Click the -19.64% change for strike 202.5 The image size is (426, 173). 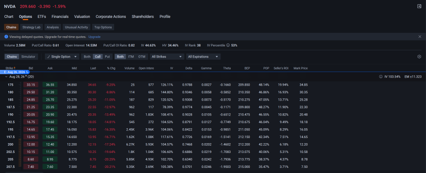click(x=110, y=152)
